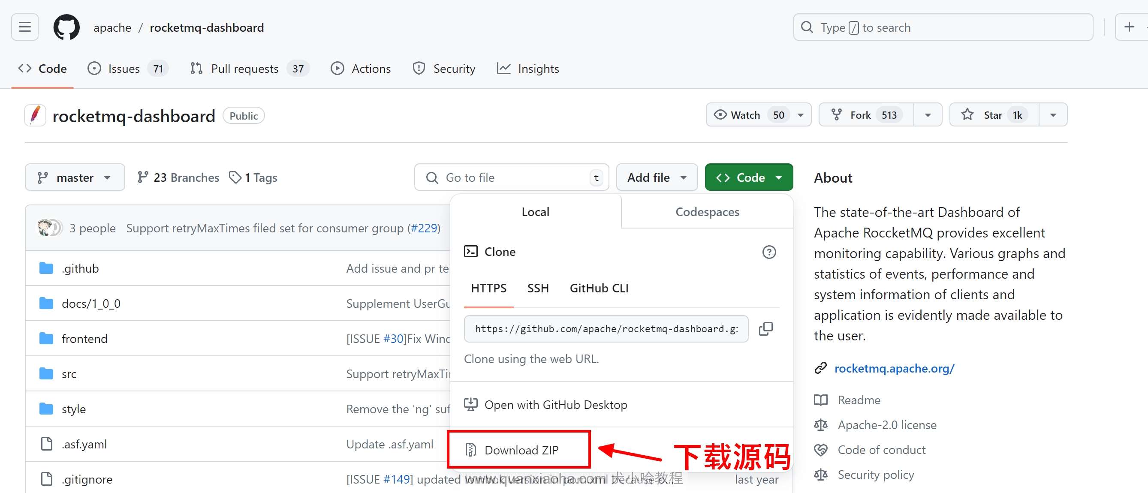Open the .github folder
This screenshot has height=493, width=1148.
click(80, 268)
